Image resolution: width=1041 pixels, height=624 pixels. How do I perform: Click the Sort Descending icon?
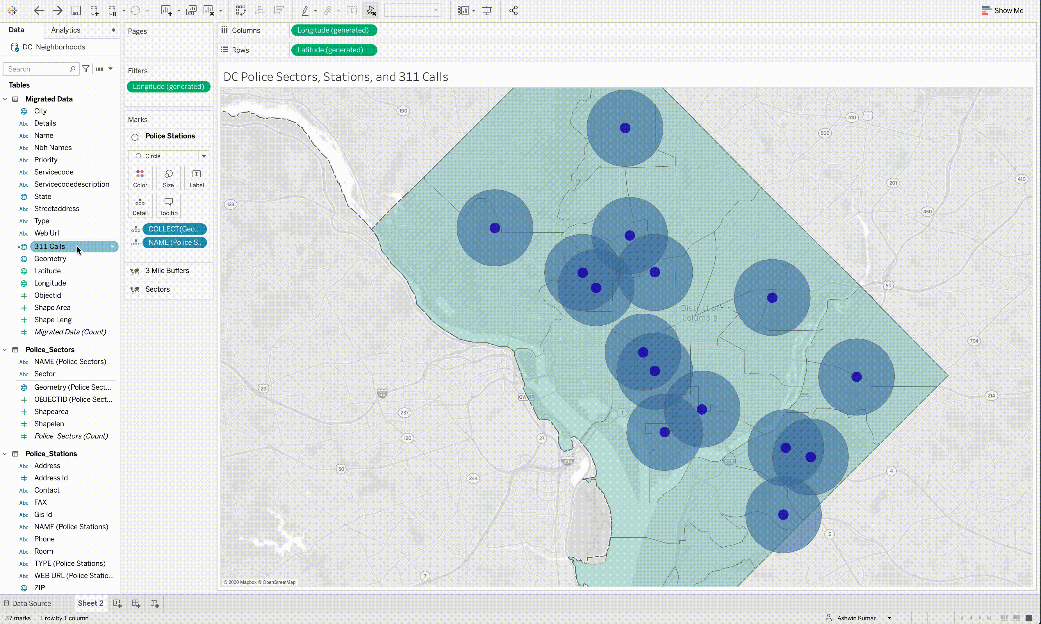click(x=279, y=10)
